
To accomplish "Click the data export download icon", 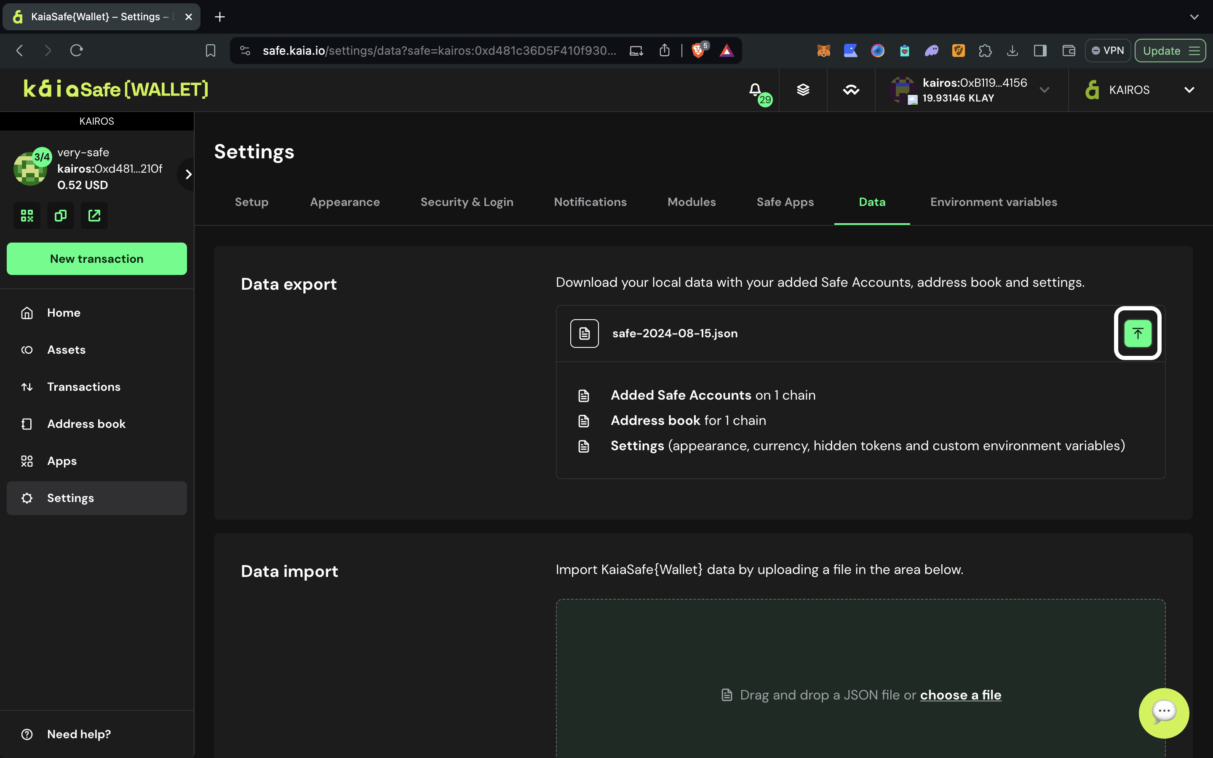I will [x=1137, y=334].
